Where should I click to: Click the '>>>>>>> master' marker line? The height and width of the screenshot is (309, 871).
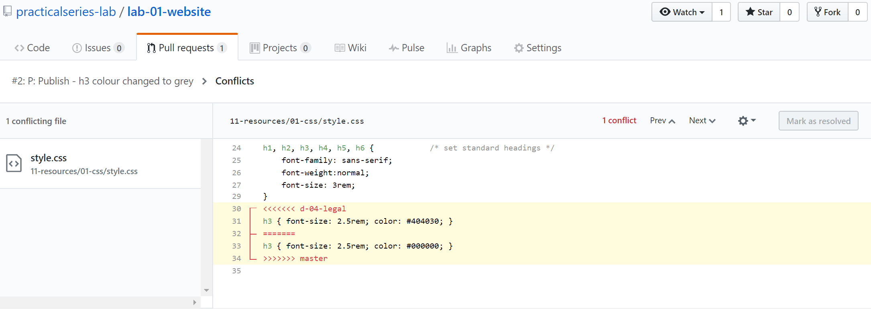[x=295, y=259]
